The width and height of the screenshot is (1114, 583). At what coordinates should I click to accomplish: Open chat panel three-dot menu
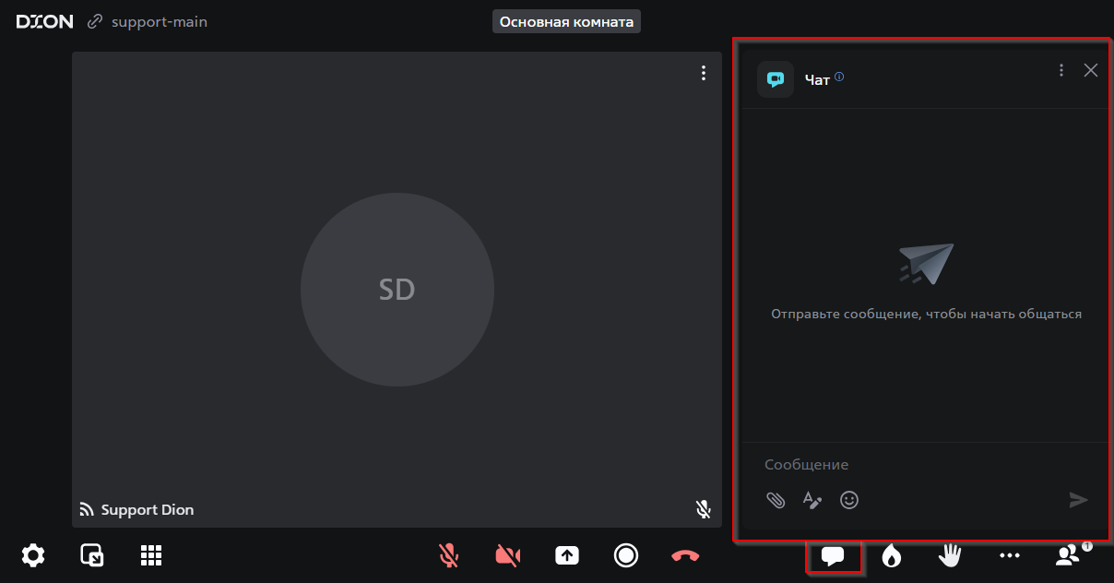1061,70
